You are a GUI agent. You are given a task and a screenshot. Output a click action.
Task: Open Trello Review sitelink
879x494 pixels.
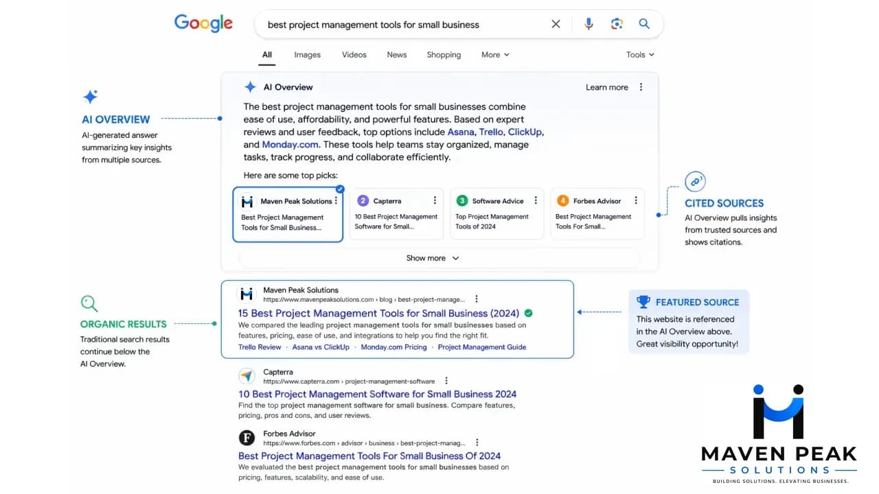click(x=260, y=347)
